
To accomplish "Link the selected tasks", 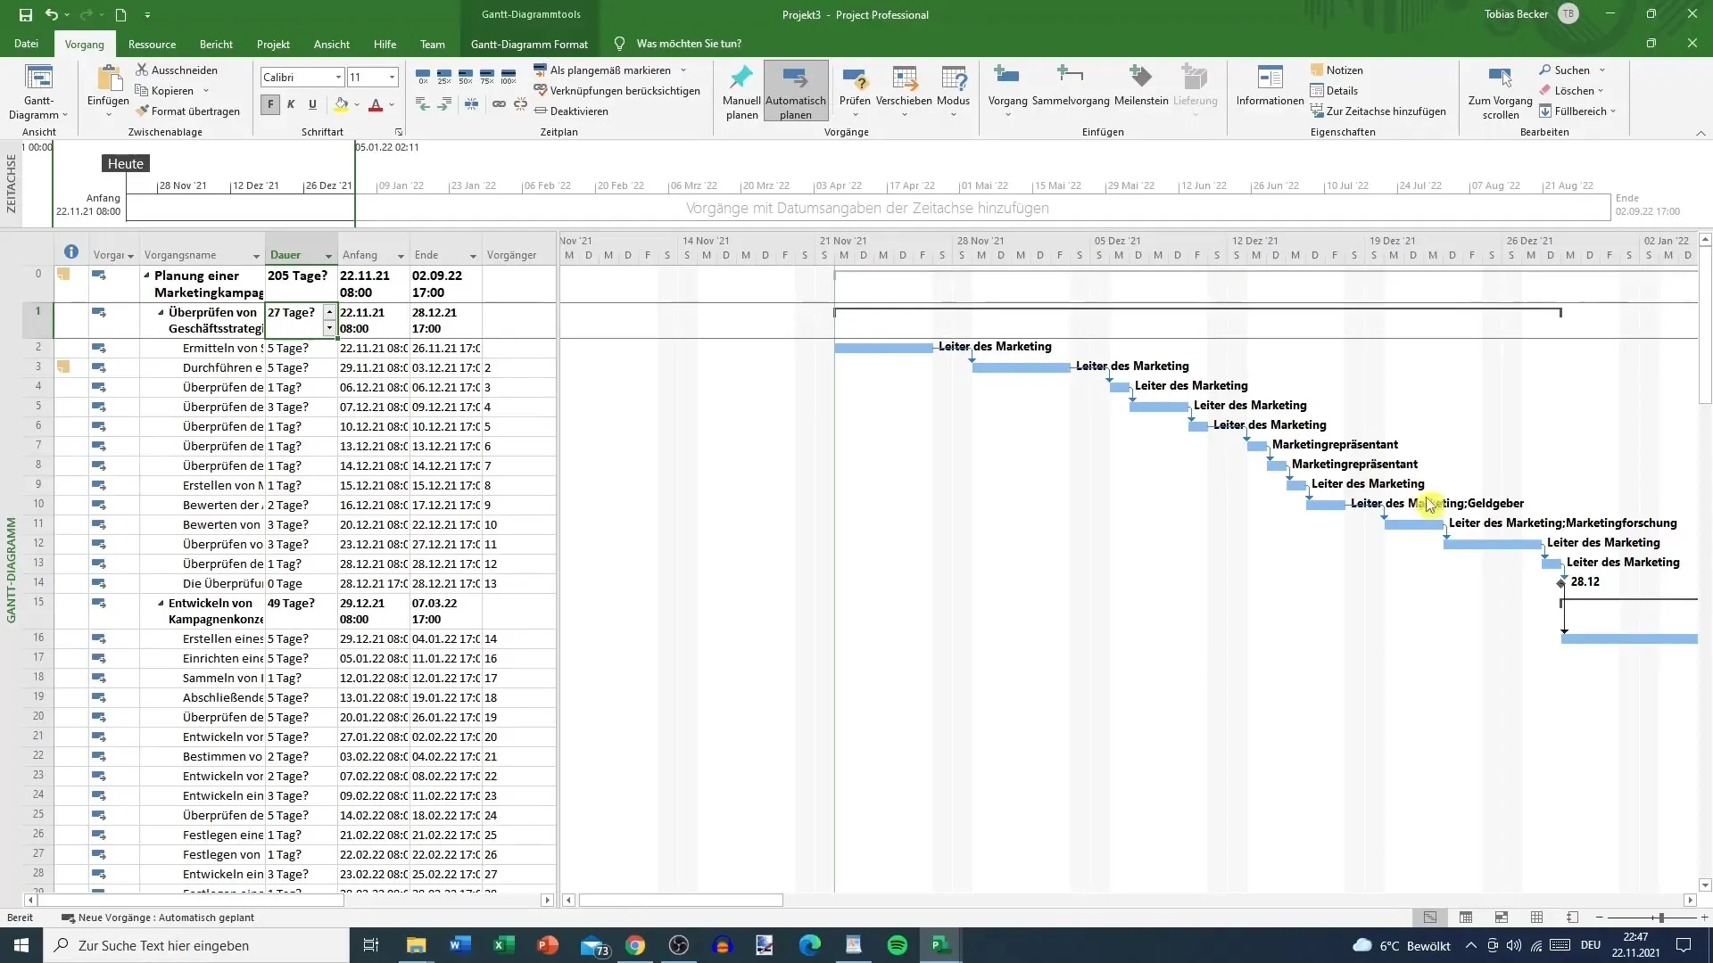I will point(499,104).
